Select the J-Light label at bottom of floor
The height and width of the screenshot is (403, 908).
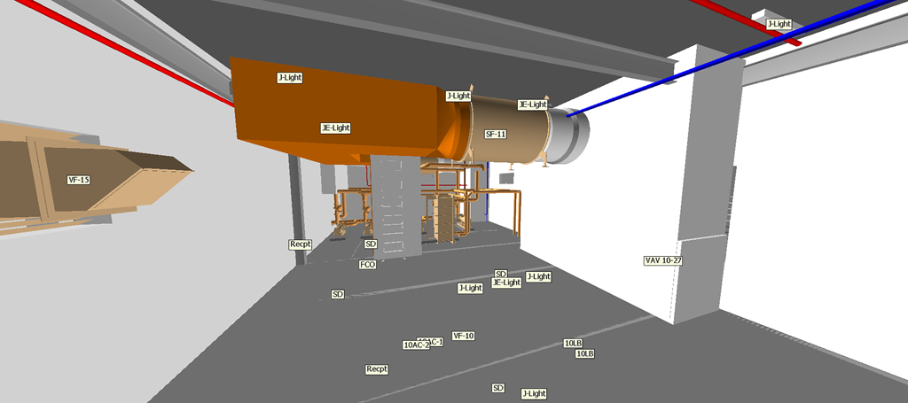pos(533,393)
